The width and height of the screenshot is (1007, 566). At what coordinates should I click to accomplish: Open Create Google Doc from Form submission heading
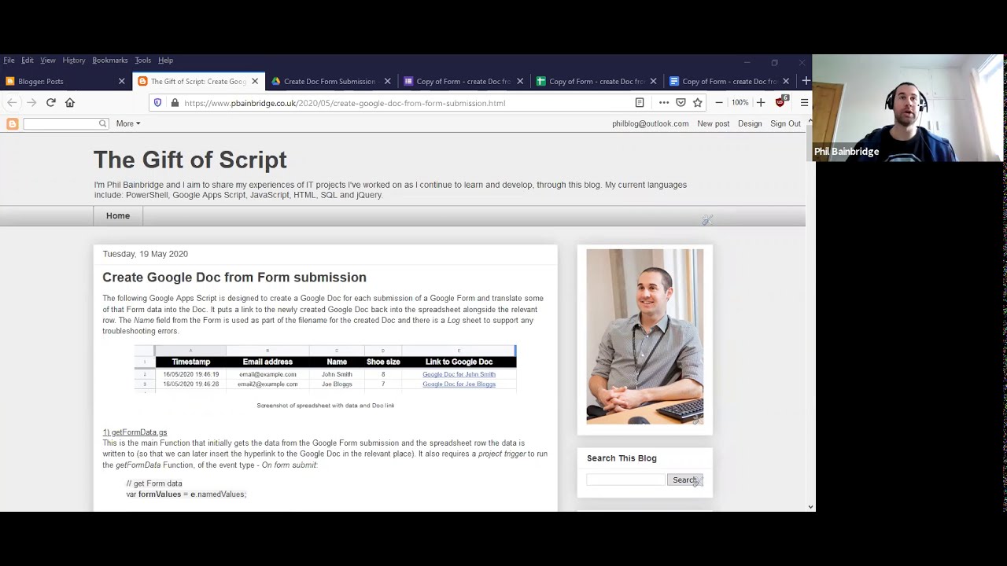pos(234,277)
